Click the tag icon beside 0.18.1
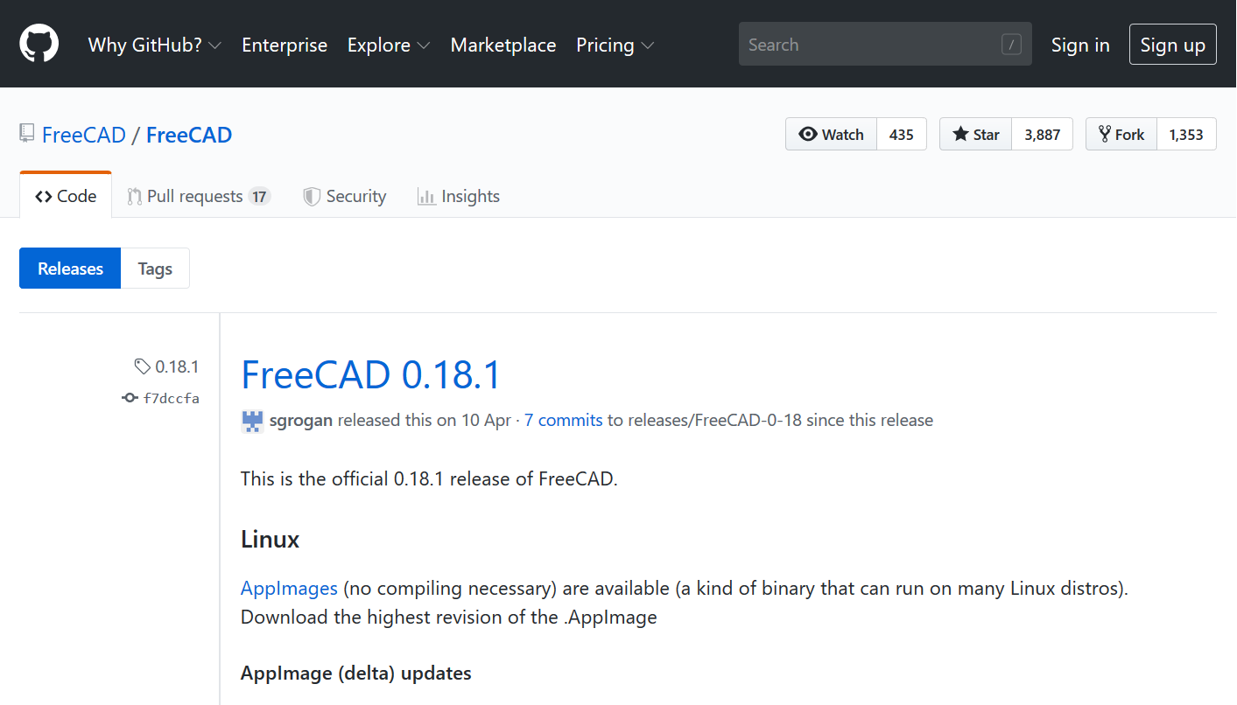Viewport: 1237px width, 705px height. (142, 366)
